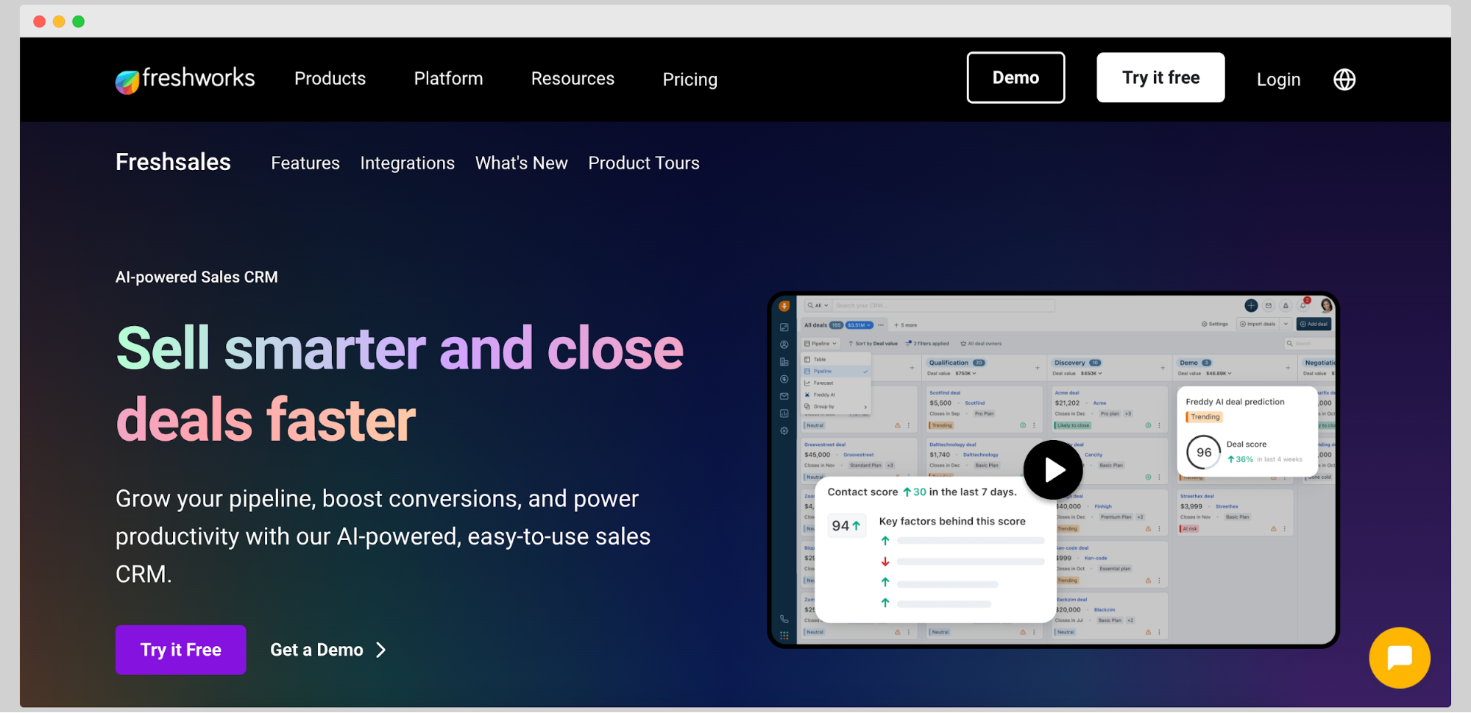Expand the Discovery deal value $450K dropdown
Viewport: 1471px width, 713px height.
tap(1091, 373)
